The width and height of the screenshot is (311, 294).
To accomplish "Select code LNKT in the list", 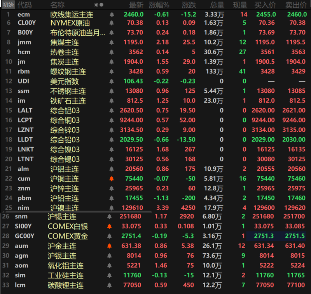I will [26, 149].
